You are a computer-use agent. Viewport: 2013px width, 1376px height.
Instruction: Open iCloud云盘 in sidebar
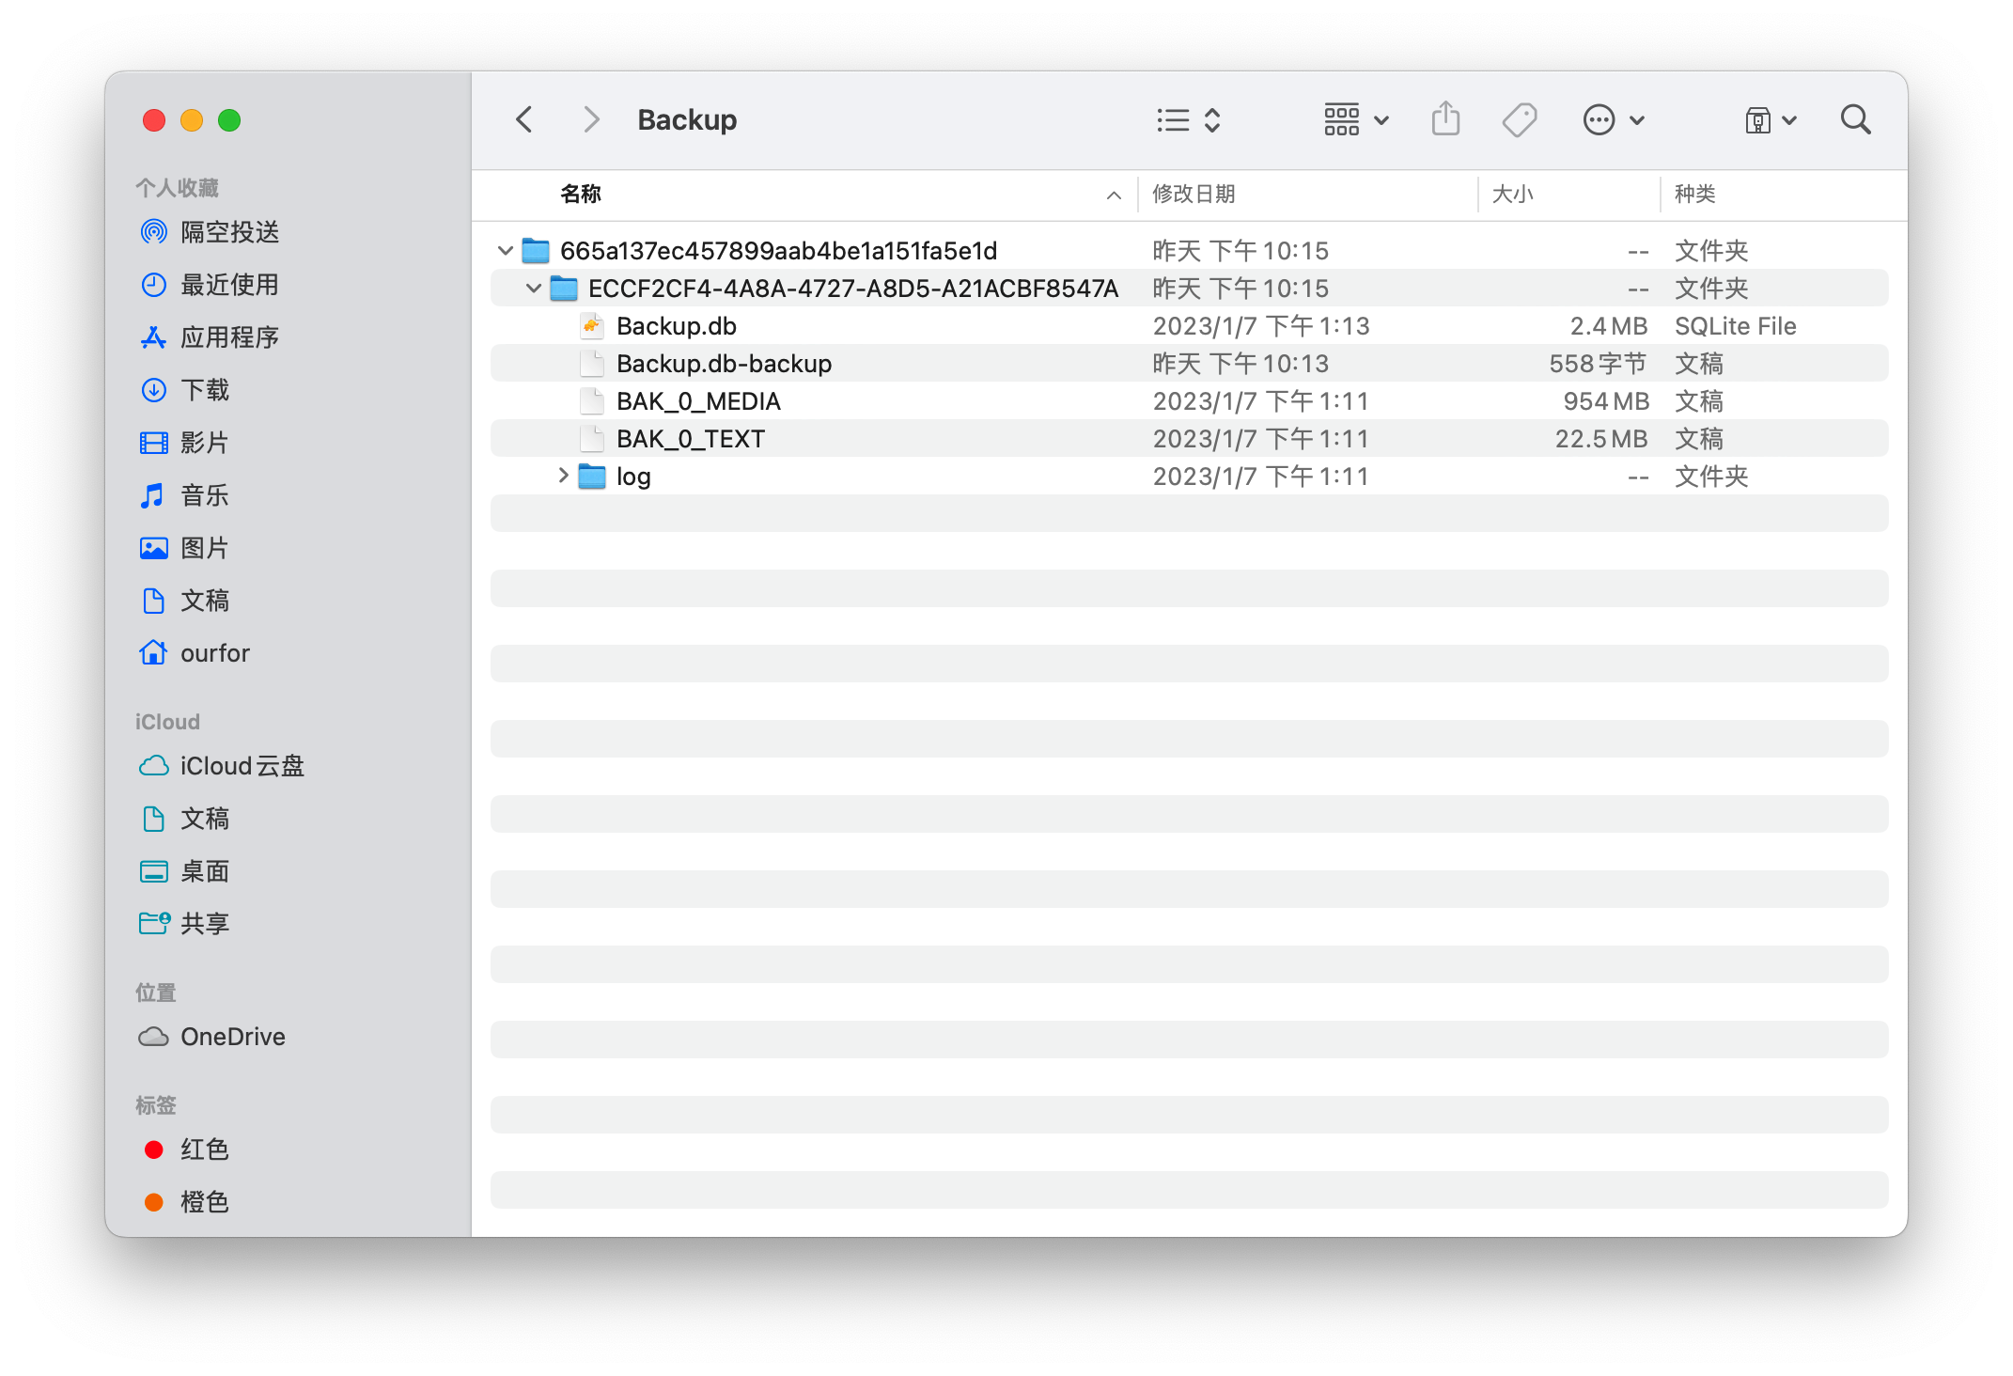[241, 766]
